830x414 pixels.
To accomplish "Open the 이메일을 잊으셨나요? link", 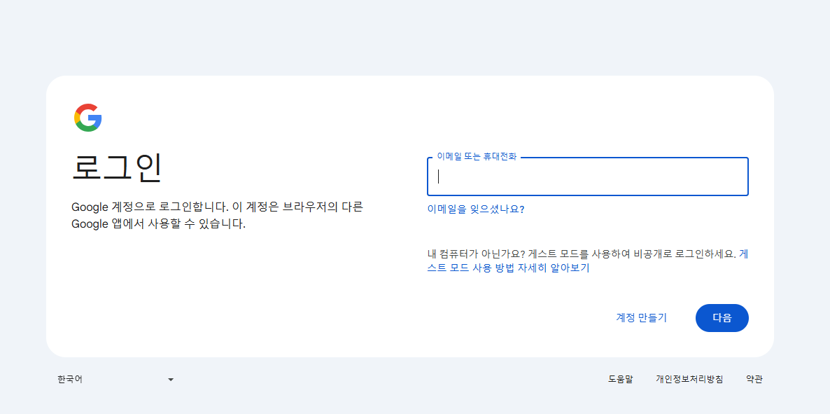I will (x=475, y=209).
